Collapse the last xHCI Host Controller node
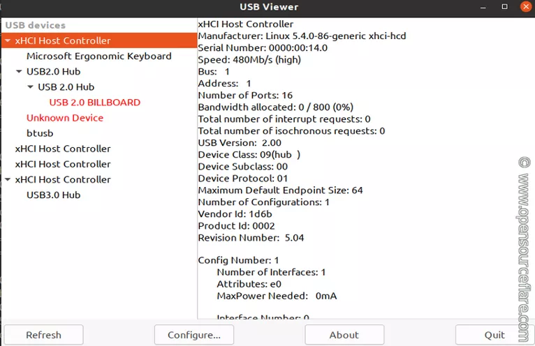 [x=8, y=180]
